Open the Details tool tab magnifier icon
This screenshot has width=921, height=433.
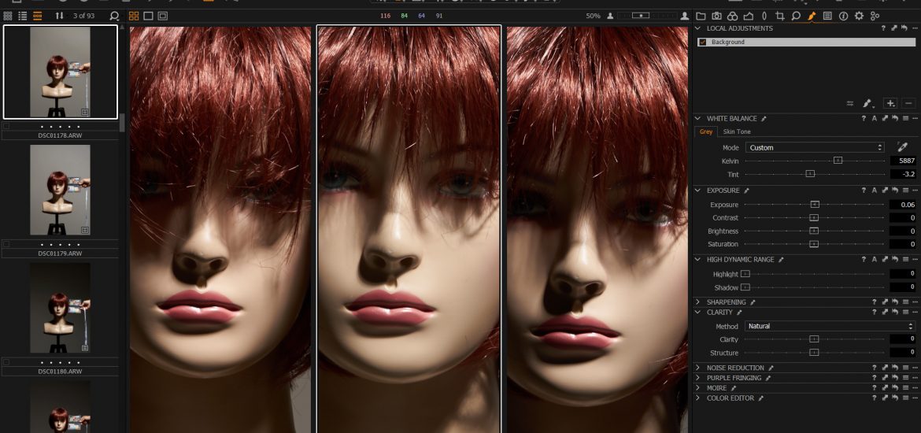coord(796,16)
